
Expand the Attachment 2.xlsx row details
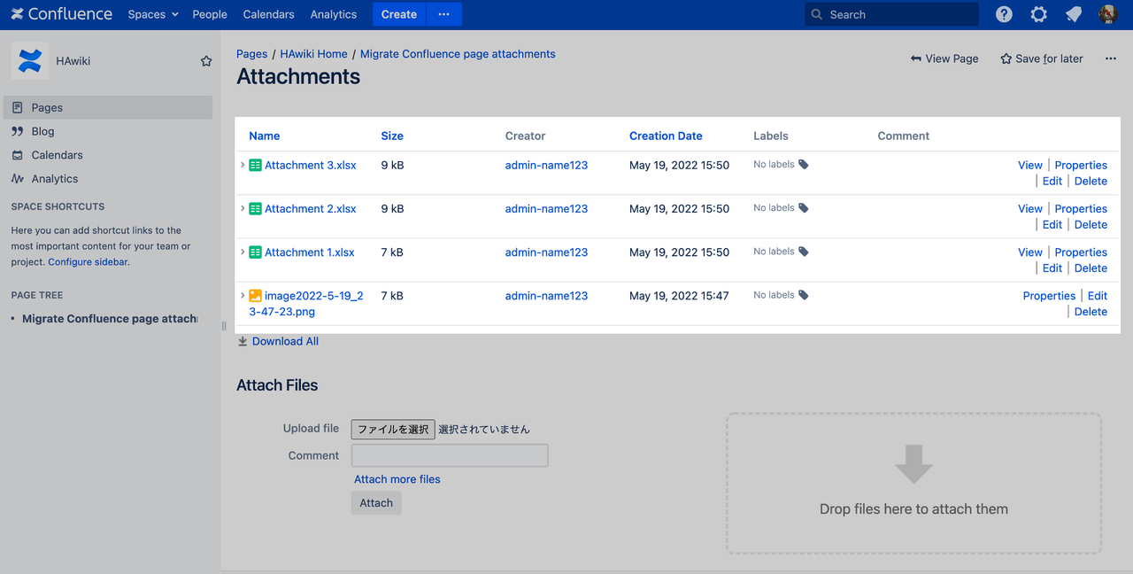click(x=243, y=208)
